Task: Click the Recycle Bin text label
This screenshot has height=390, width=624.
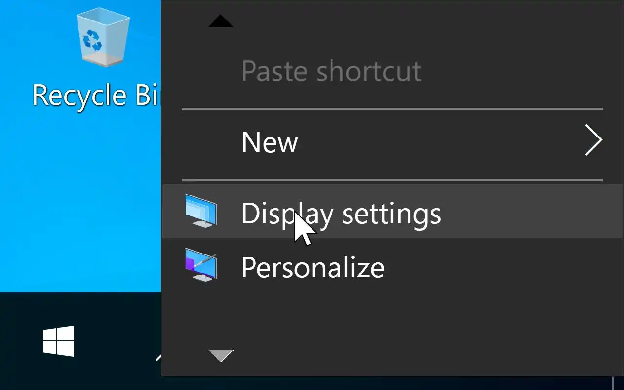Action: [x=96, y=95]
